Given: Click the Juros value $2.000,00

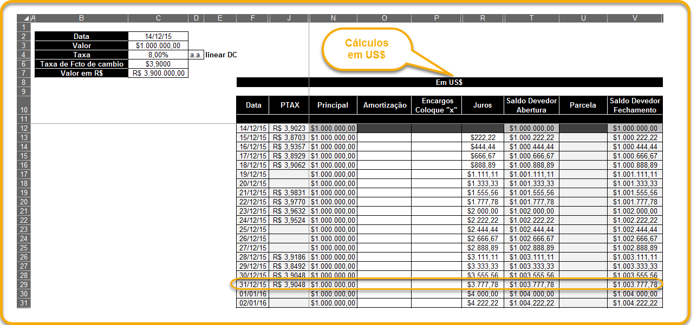Looking at the screenshot, I should [483, 211].
